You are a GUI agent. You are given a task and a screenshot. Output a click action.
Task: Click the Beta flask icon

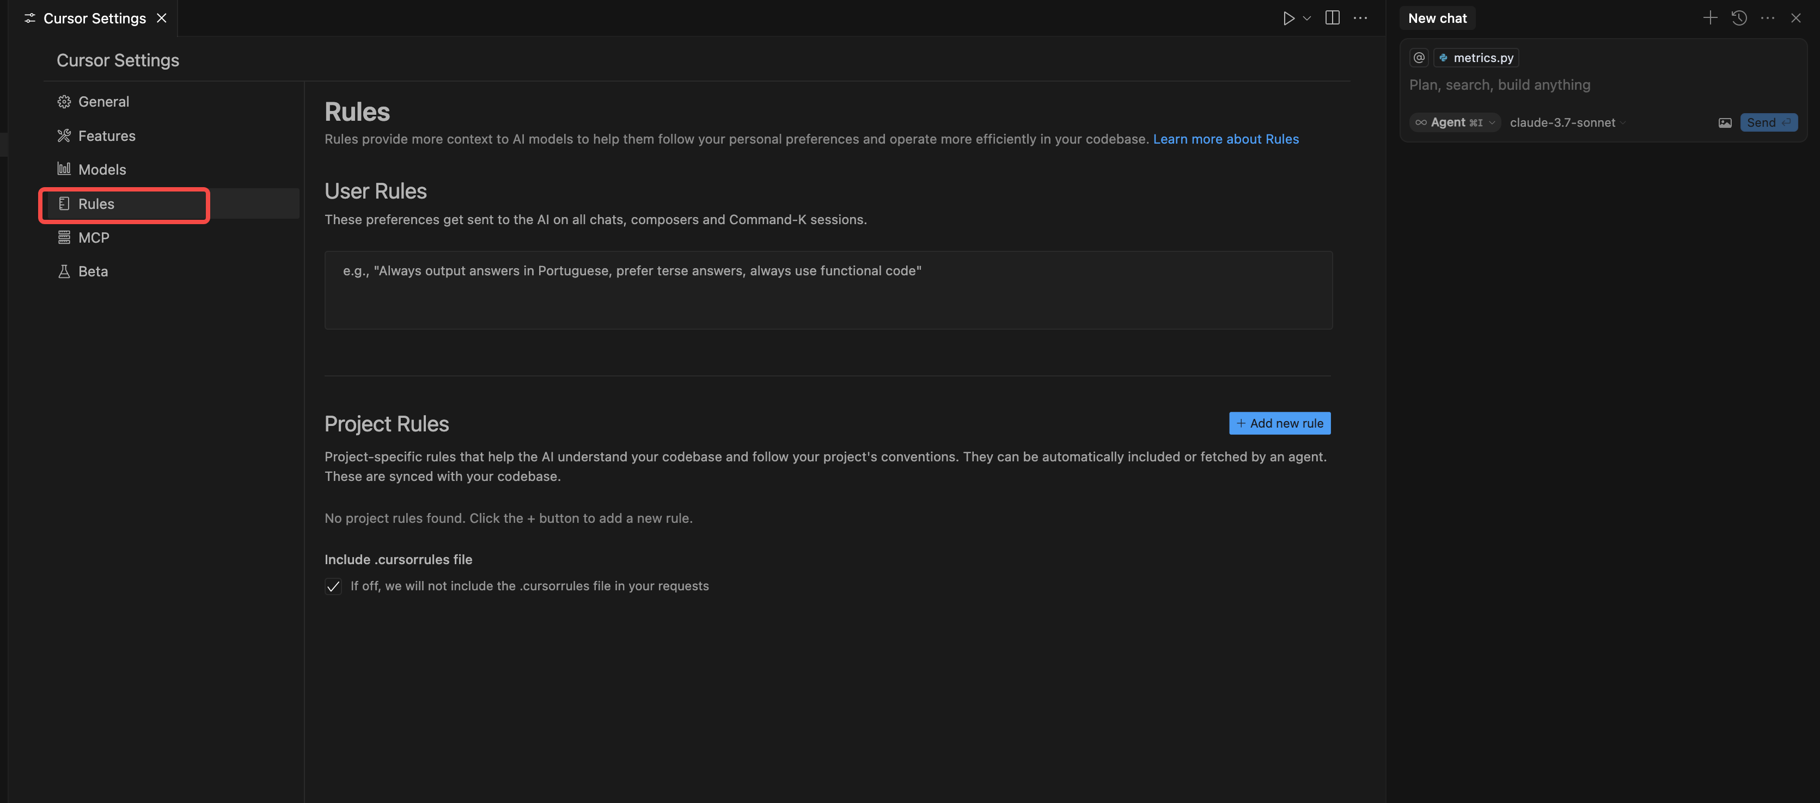pyautogui.click(x=64, y=271)
